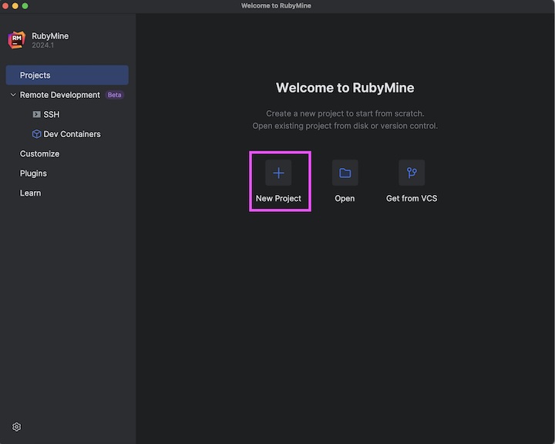Click the green zoom window button
Screen dimensions: 555x444
(25, 5)
